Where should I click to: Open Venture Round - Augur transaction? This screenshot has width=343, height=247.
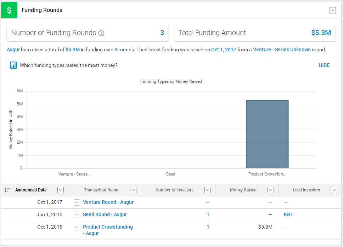[108, 202]
